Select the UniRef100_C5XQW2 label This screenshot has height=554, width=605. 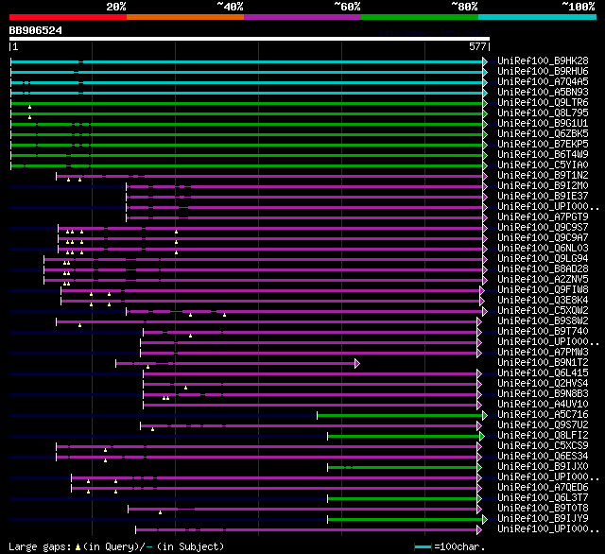click(543, 311)
